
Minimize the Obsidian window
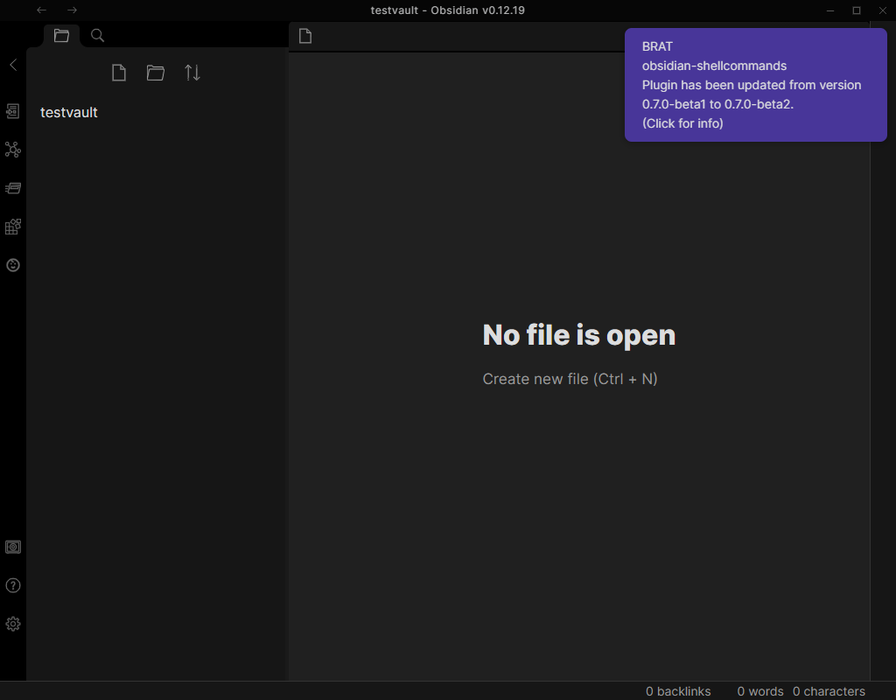pos(830,10)
